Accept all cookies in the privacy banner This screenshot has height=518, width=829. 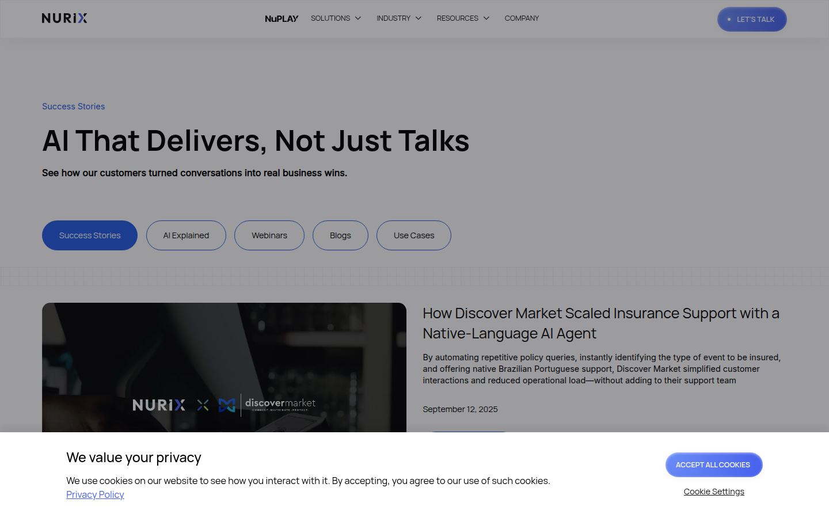point(713,465)
